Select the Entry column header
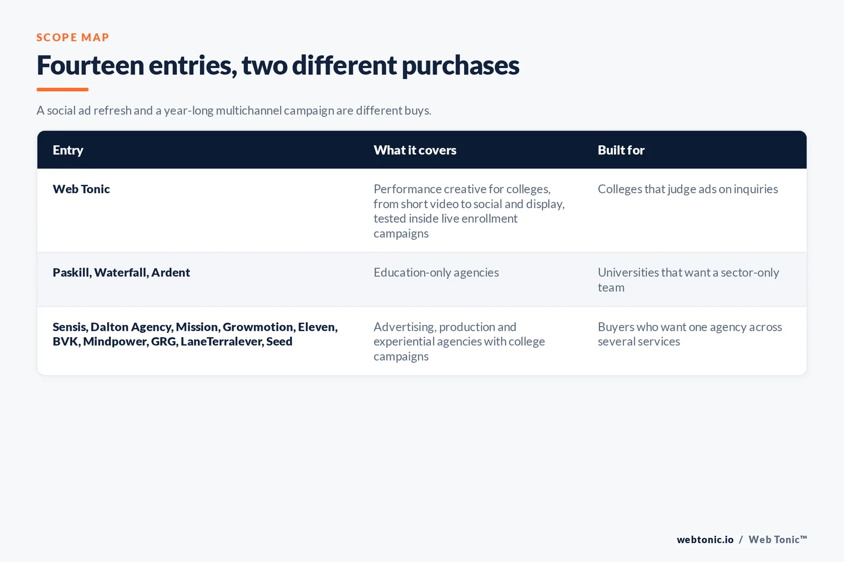 68,150
